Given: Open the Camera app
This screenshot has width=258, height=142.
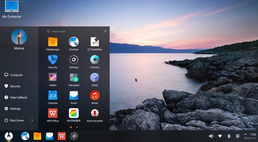Looking at the screenshot, I should pos(95,60).
